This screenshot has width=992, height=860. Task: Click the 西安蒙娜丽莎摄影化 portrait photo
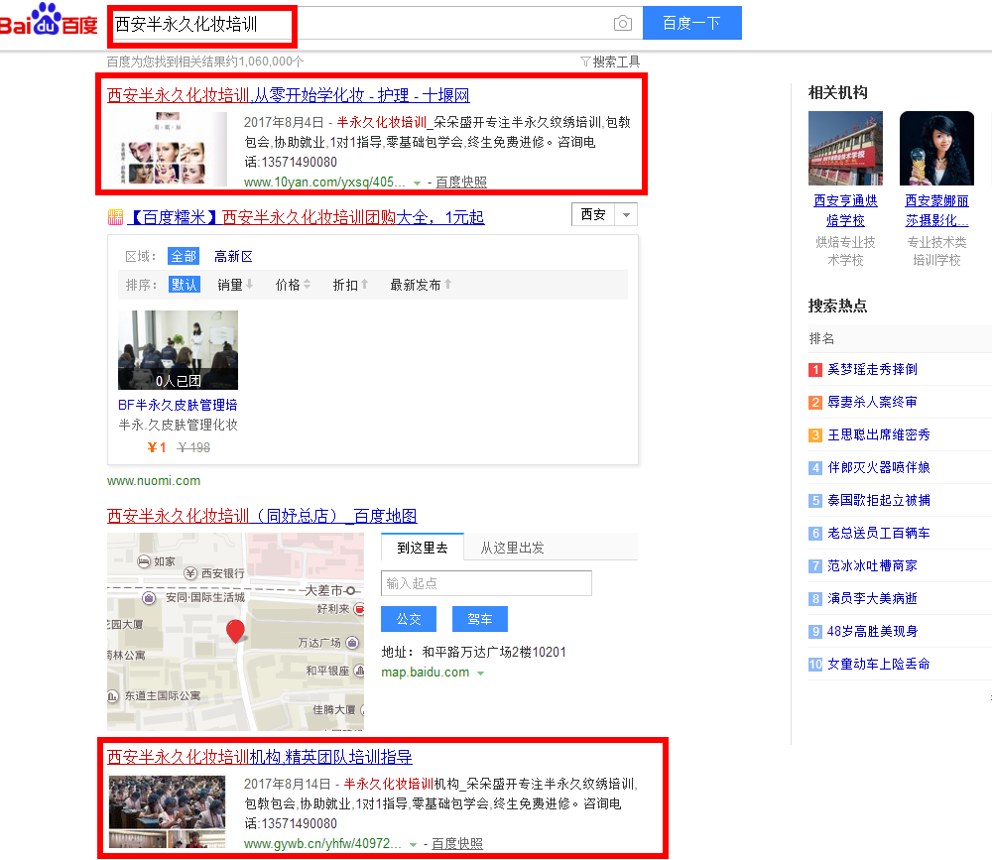point(937,148)
